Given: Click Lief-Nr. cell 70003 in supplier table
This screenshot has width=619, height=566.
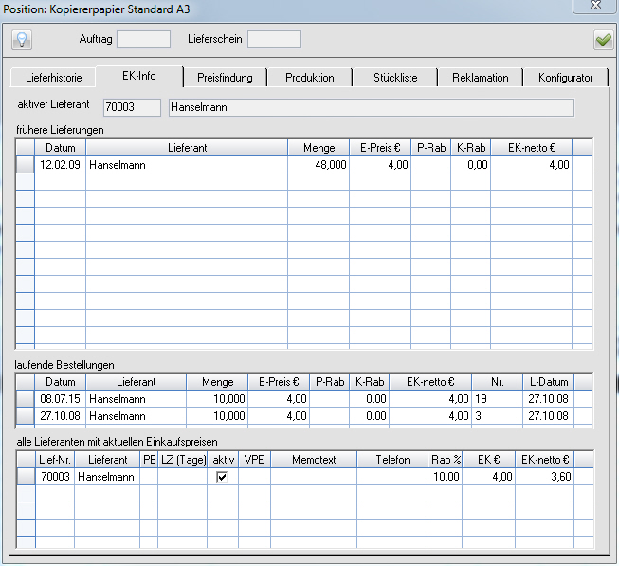Looking at the screenshot, I should click(x=55, y=477).
